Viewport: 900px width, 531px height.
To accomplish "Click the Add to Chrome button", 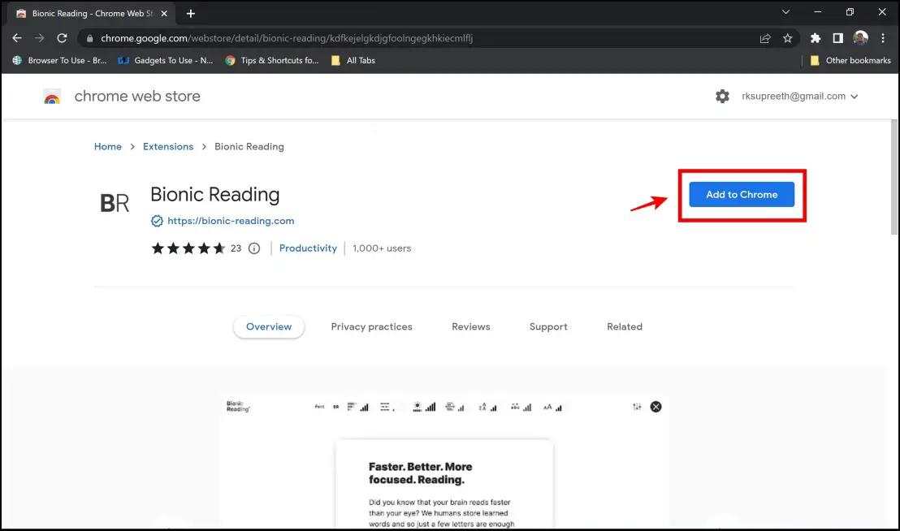I will pos(742,194).
